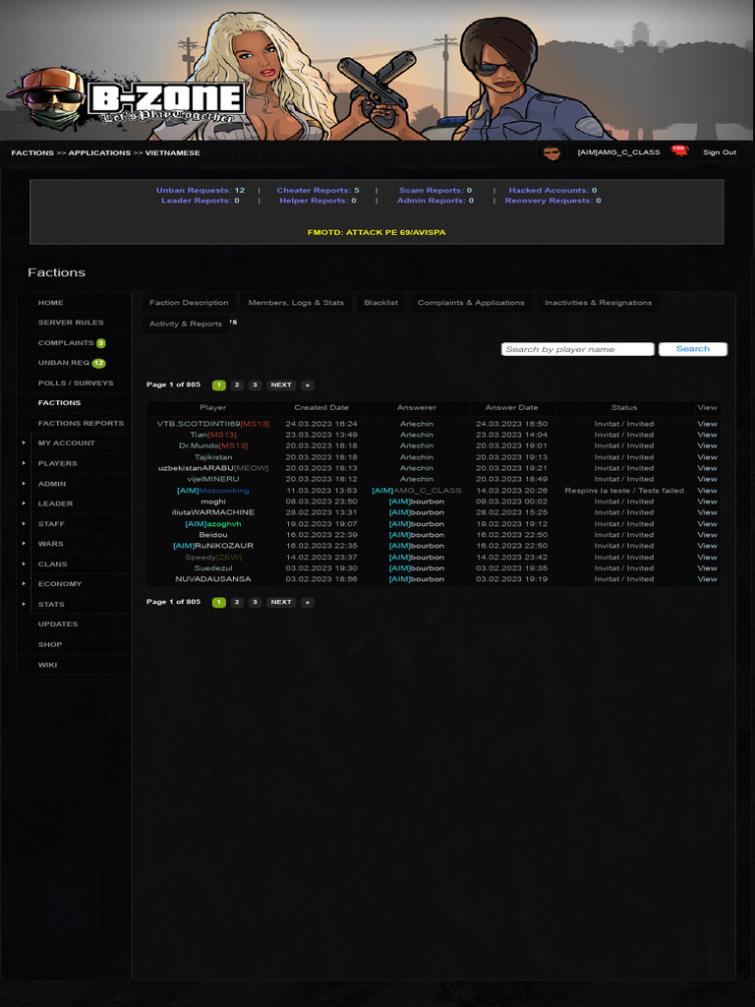Open the Faction Description tab
This screenshot has height=1007, width=755.
tap(189, 303)
